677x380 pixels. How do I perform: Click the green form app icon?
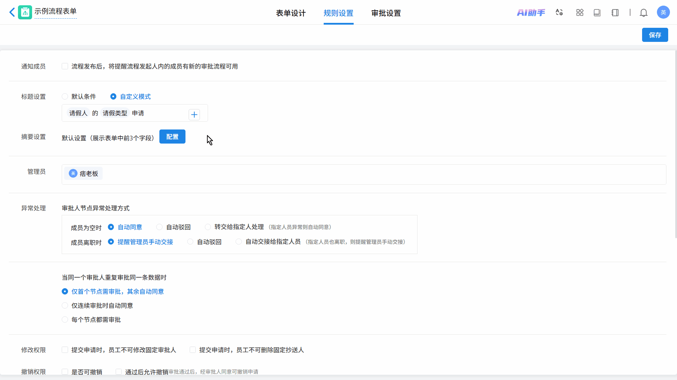coord(25,12)
